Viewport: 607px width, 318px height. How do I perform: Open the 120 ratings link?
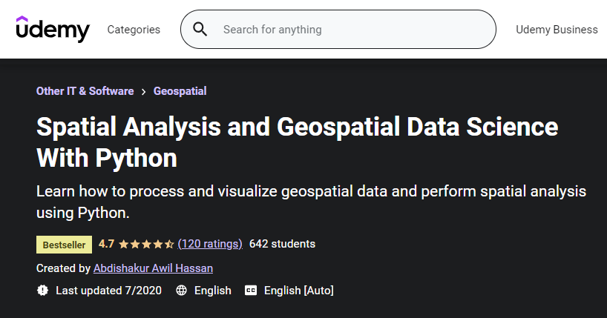pyautogui.click(x=210, y=244)
